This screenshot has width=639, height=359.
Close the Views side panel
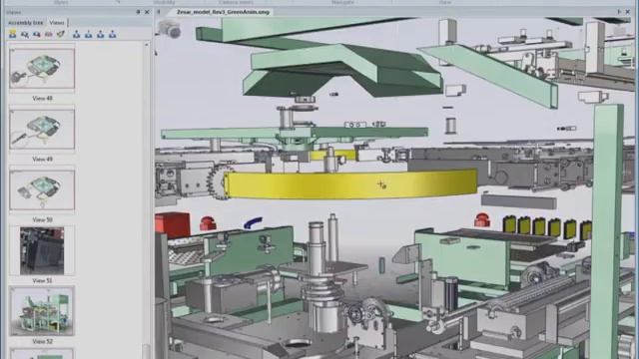147,12
